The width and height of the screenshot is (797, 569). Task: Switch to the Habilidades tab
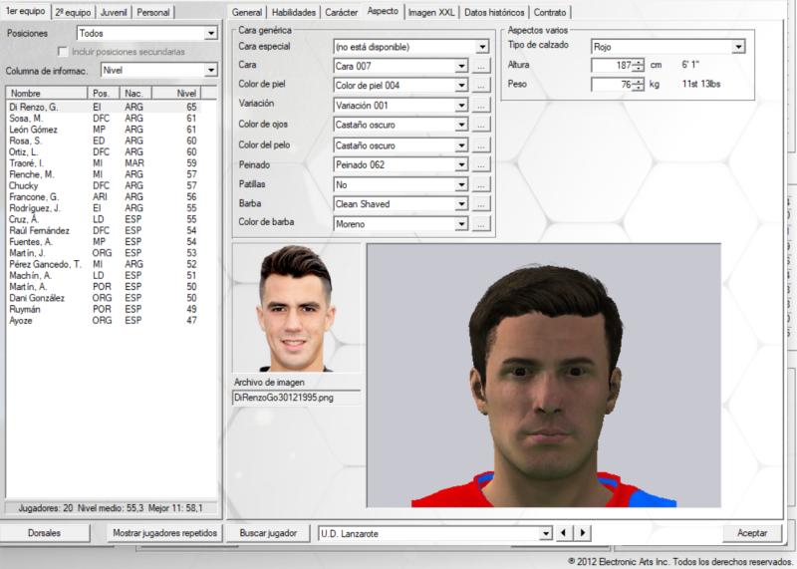click(x=293, y=12)
